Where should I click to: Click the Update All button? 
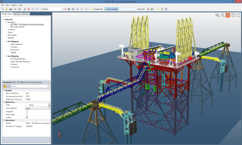pyautogui.click(x=97, y=9)
